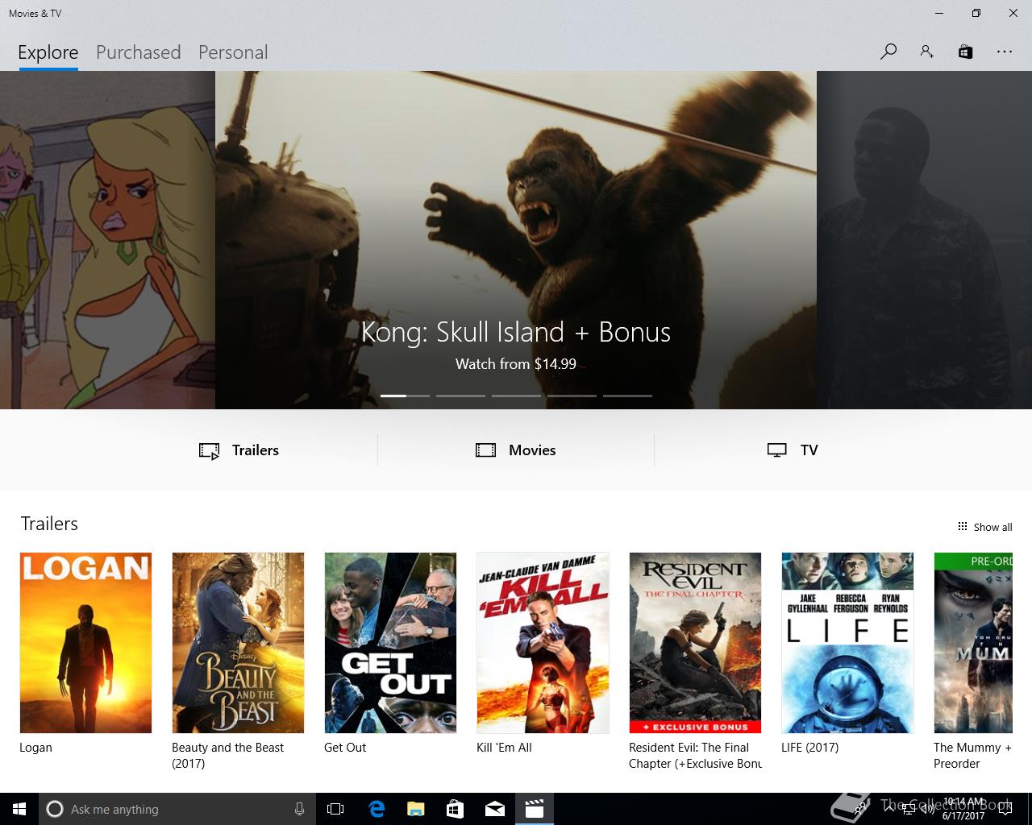Open the Trailers category button
Screen dimensions: 1032x825
pyautogui.click(x=239, y=450)
